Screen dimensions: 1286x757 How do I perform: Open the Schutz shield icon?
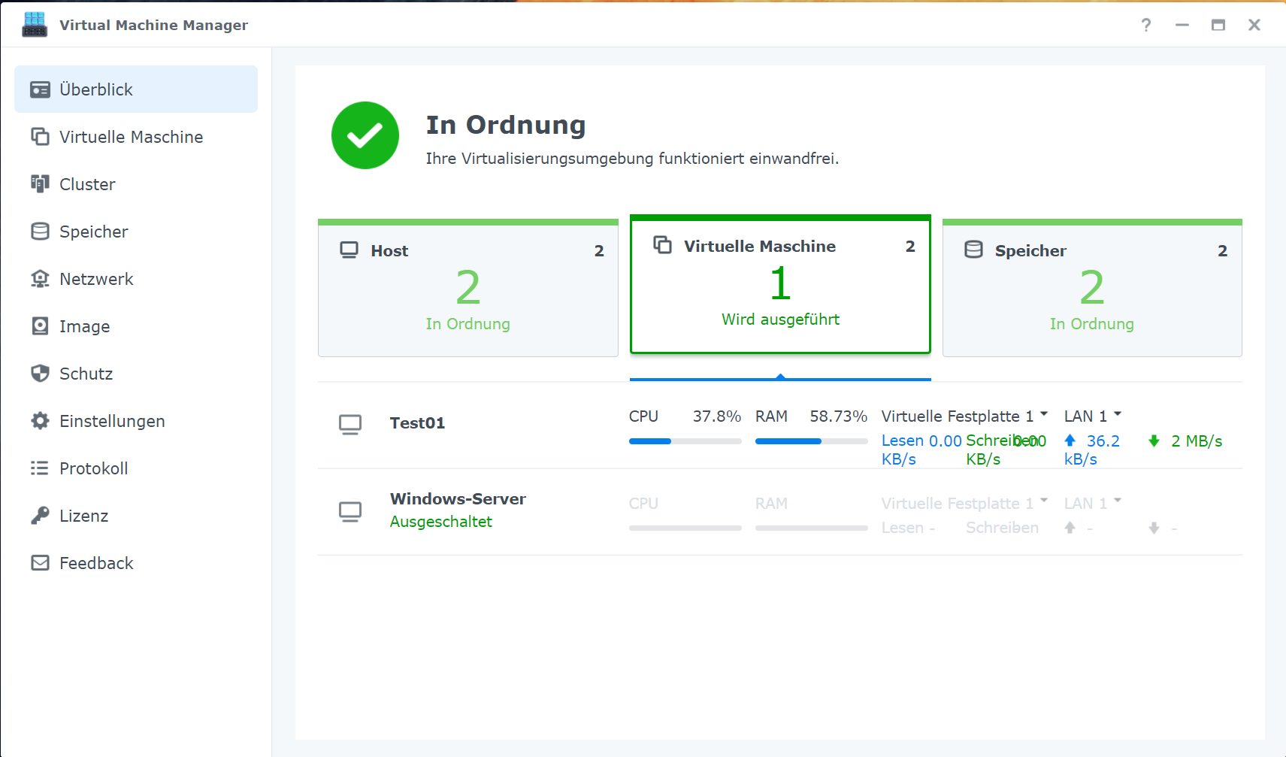click(41, 374)
